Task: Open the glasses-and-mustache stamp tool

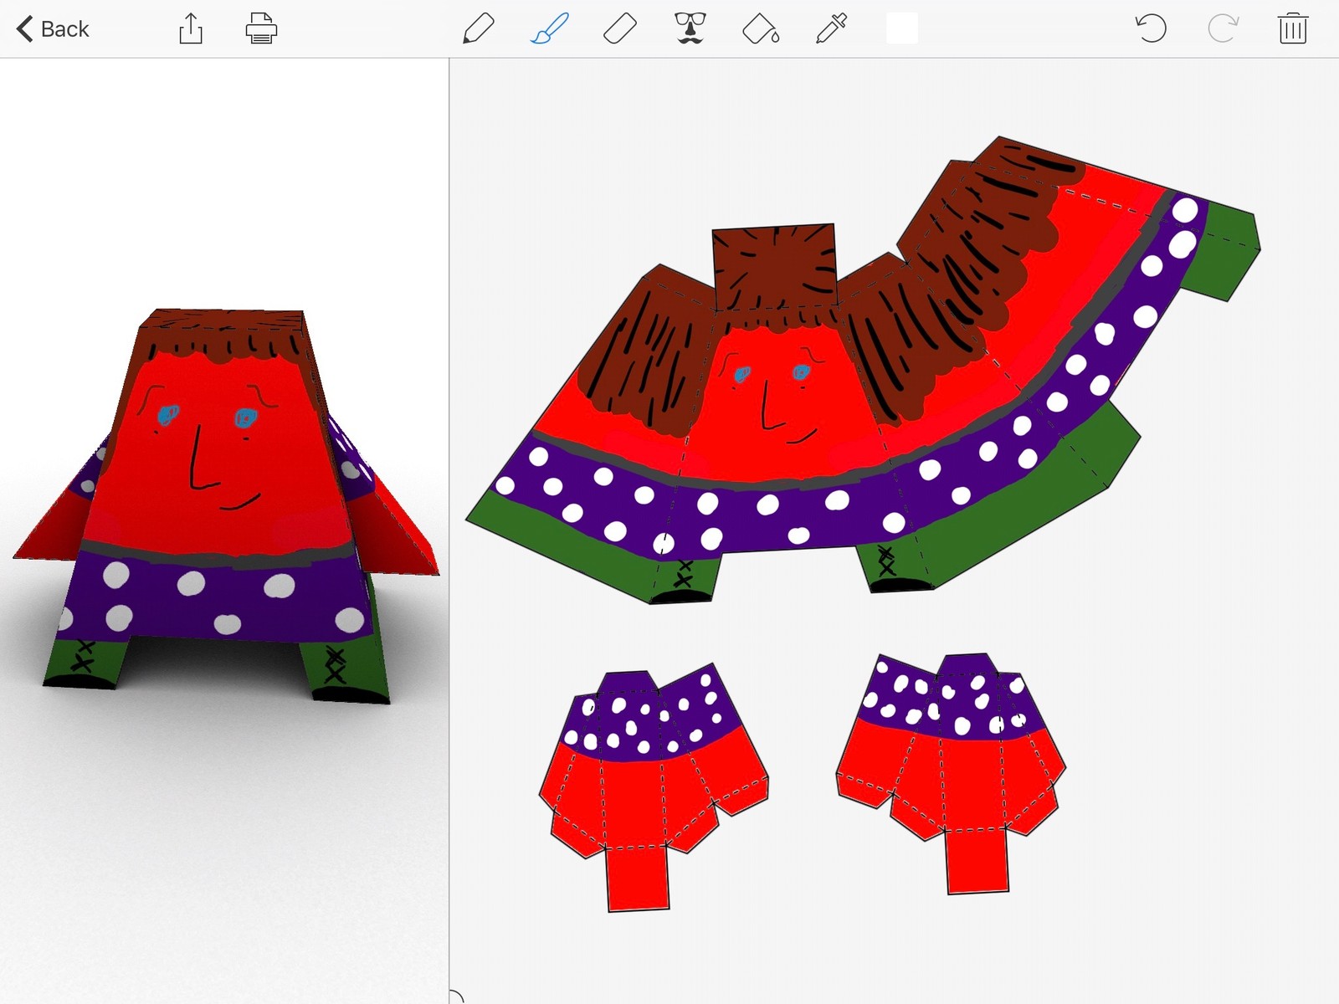Action: pos(690,28)
